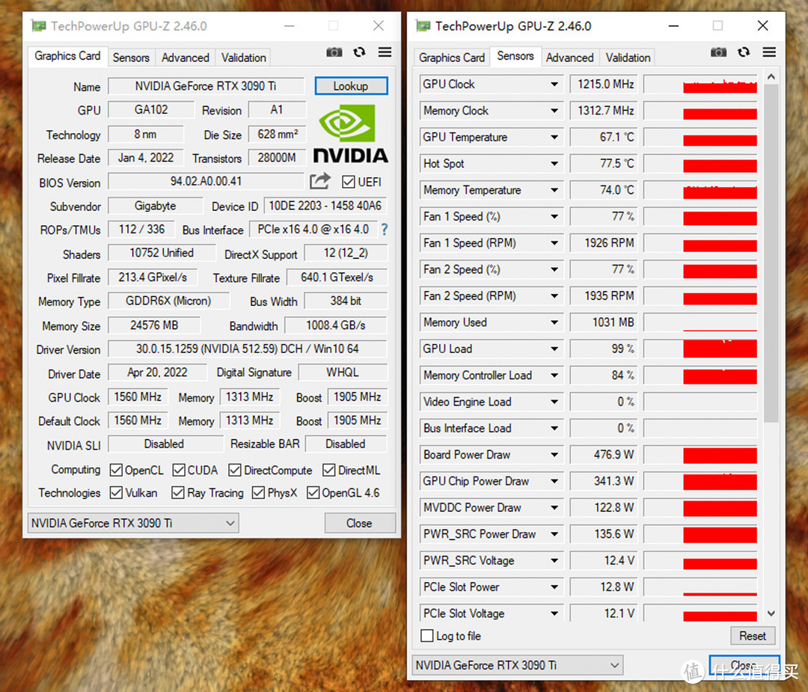Viewport: 808px width, 692px height.
Task: Click the Board Power Draw history graph
Action: (700, 454)
